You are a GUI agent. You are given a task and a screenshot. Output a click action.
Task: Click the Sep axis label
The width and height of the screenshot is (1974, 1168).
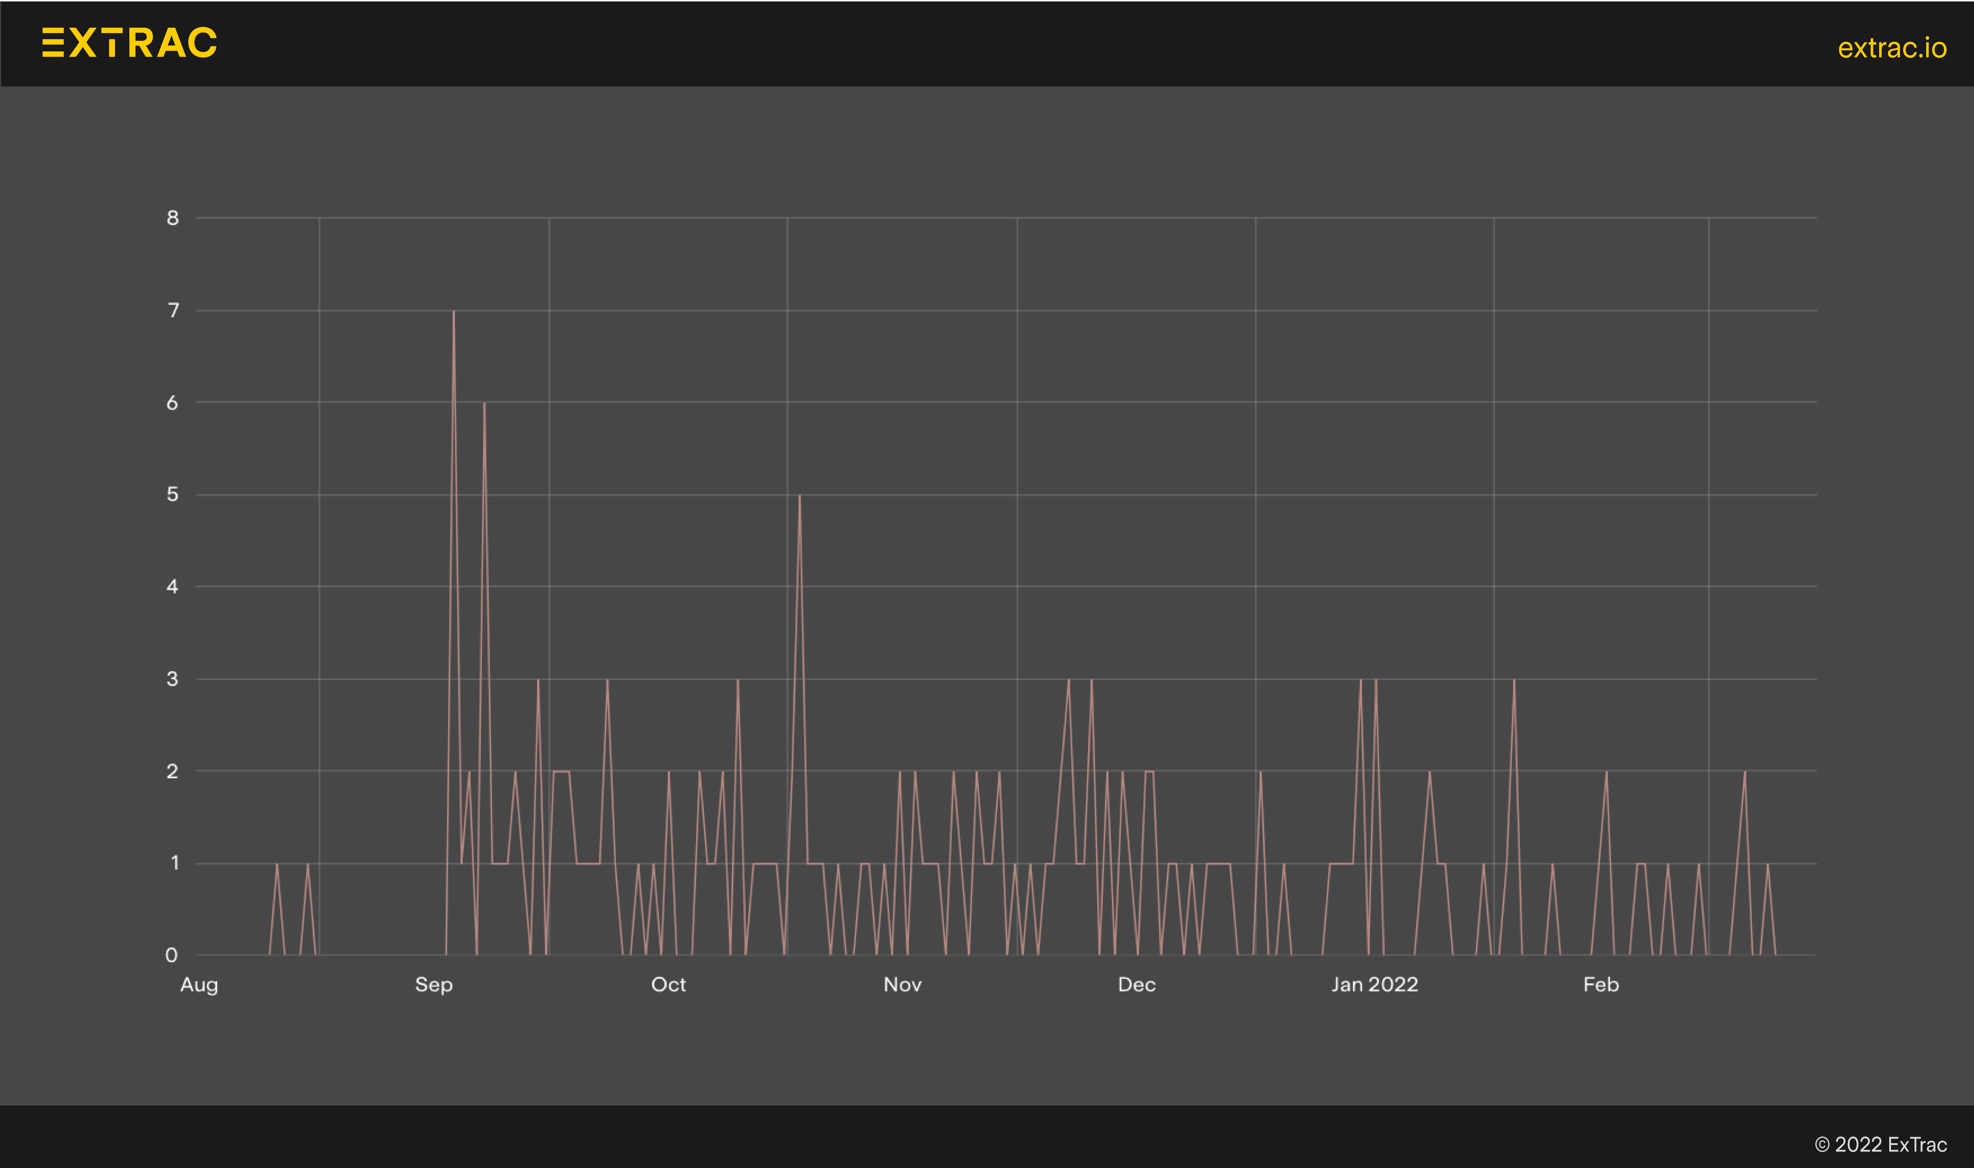click(433, 985)
